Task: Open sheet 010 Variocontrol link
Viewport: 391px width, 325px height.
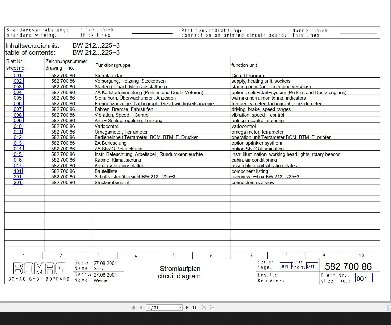Action: click(x=18, y=126)
